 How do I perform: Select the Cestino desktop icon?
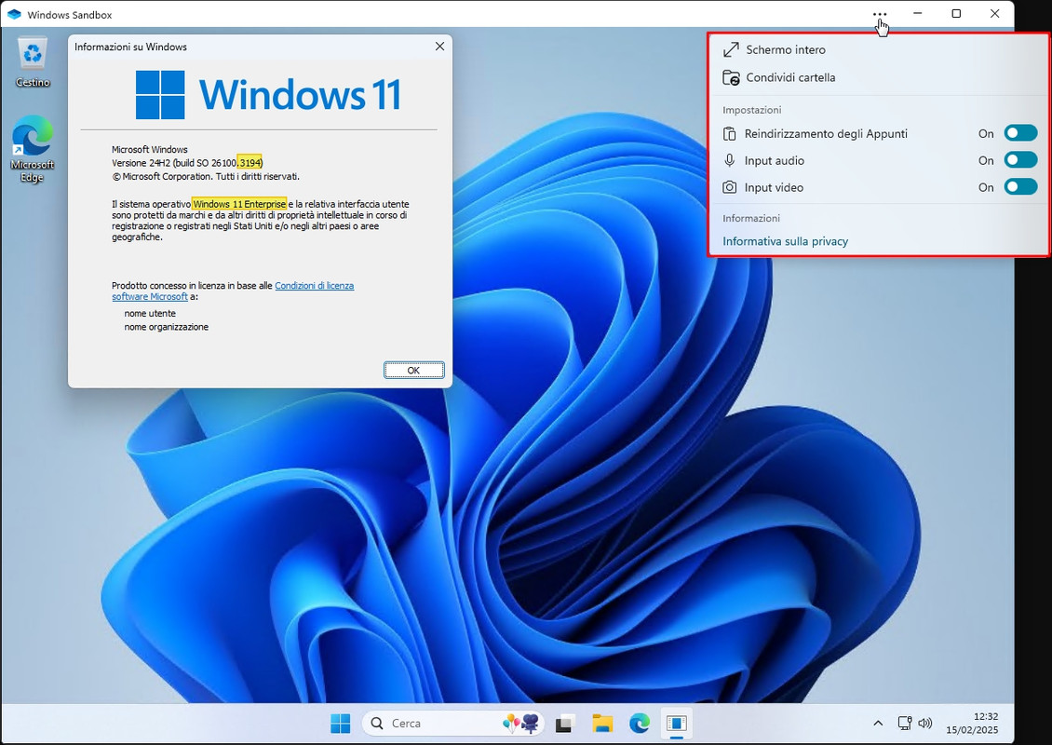point(33,62)
